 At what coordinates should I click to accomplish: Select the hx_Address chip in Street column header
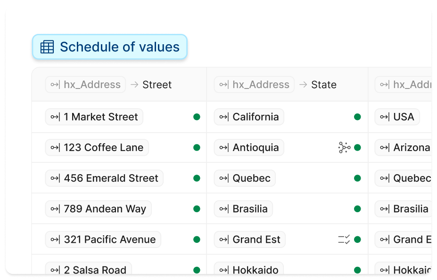pos(85,84)
